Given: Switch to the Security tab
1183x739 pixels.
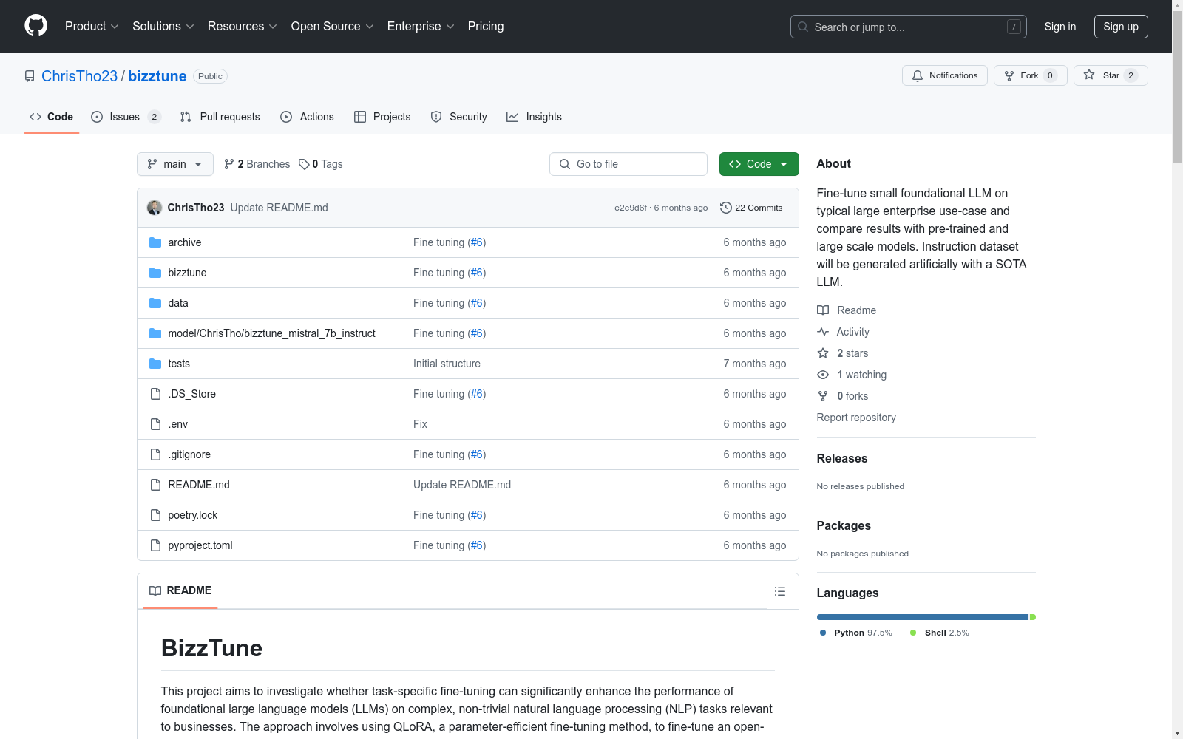Looking at the screenshot, I should pyautogui.click(x=458, y=117).
